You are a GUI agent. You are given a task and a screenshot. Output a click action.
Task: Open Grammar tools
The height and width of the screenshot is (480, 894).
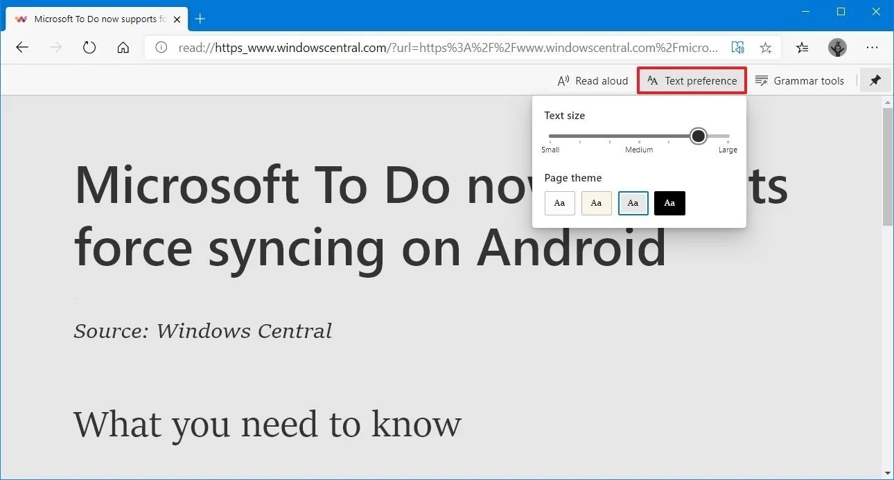799,80
